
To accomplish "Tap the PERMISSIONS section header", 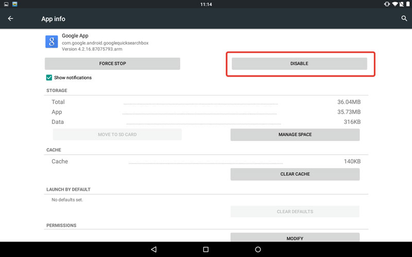I will point(61,226).
